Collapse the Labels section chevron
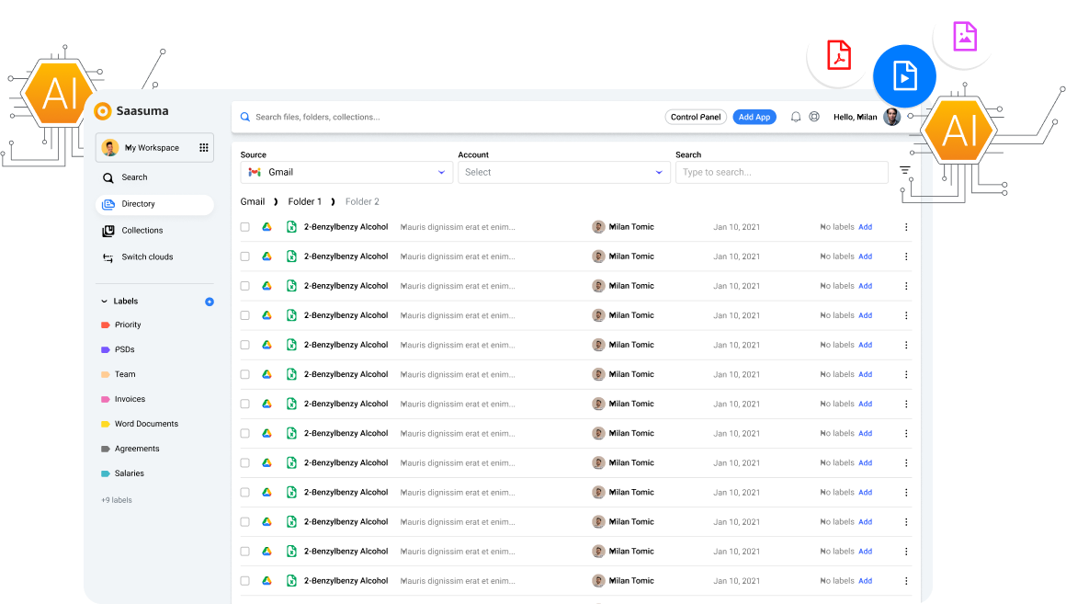This screenshot has height=604, width=1066. pyautogui.click(x=103, y=302)
